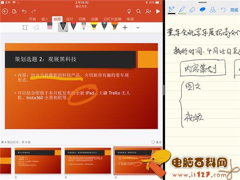
Task: Toggle the notes pen tool
Action: [172, 9]
